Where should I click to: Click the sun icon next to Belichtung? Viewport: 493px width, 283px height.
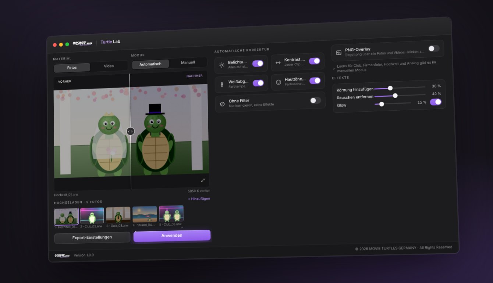[x=221, y=65]
